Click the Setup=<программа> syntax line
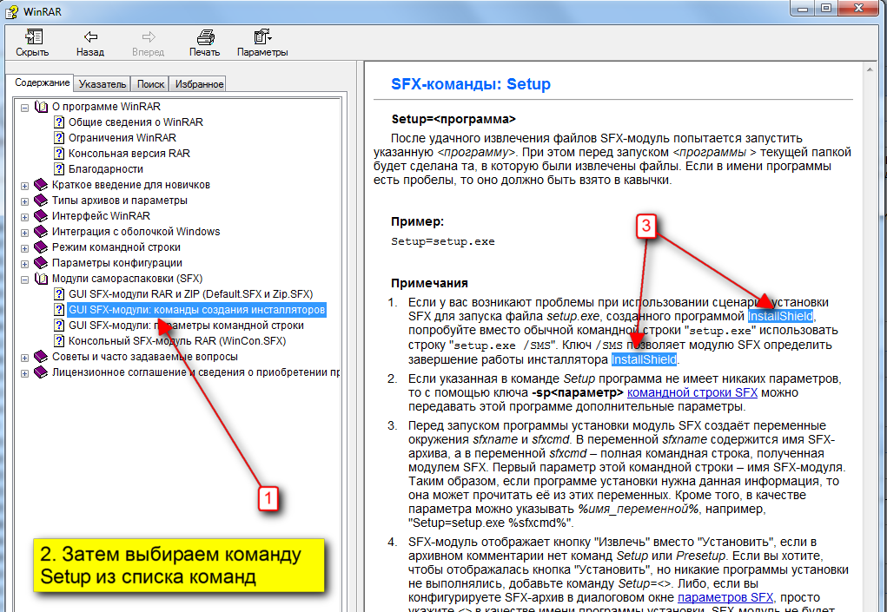This screenshot has width=887, height=612. [x=453, y=119]
